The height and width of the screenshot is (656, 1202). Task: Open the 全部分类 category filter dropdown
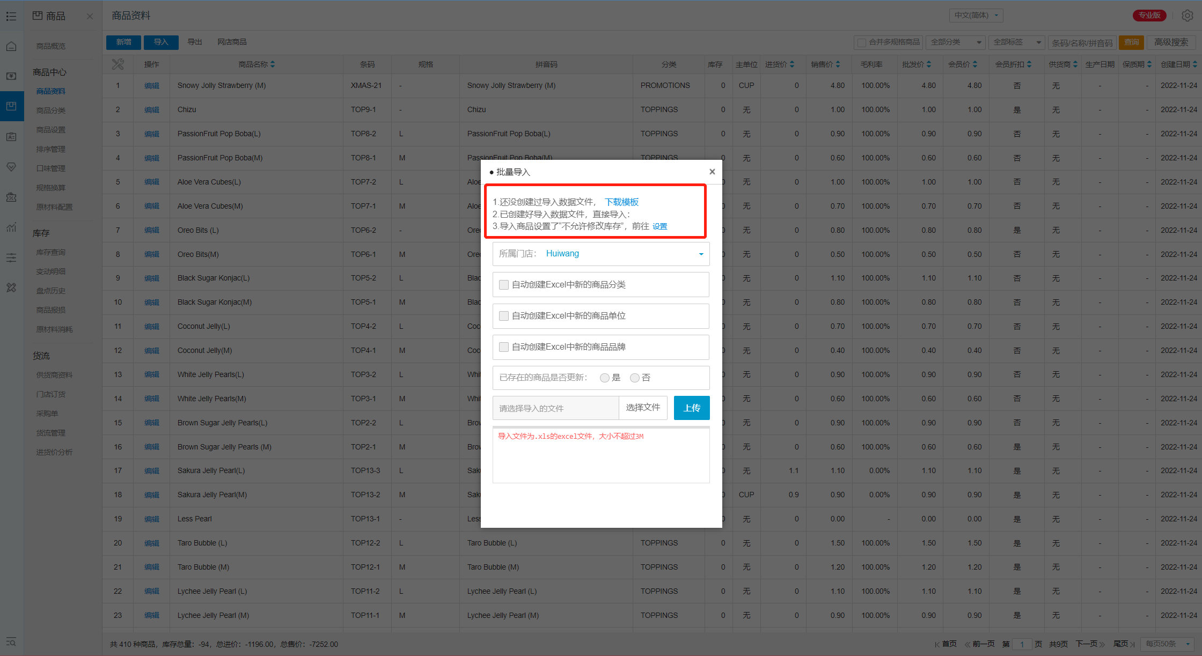[x=956, y=42]
